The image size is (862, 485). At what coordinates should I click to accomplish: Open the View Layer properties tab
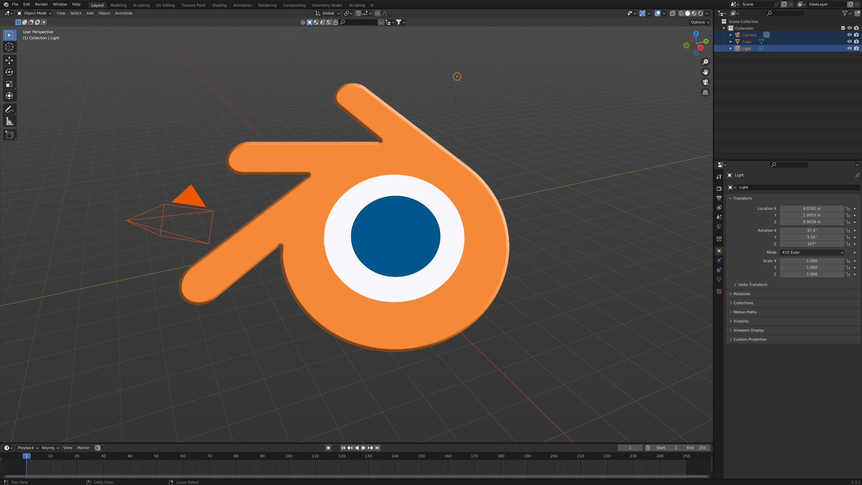click(x=719, y=207)
